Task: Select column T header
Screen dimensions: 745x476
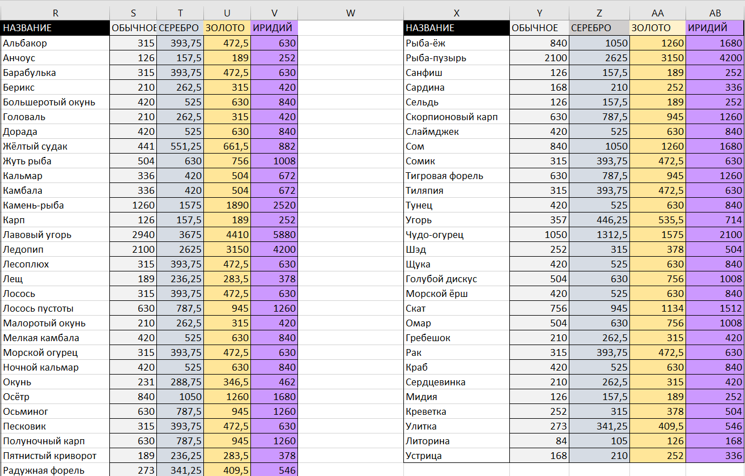Action: [180, 13]
